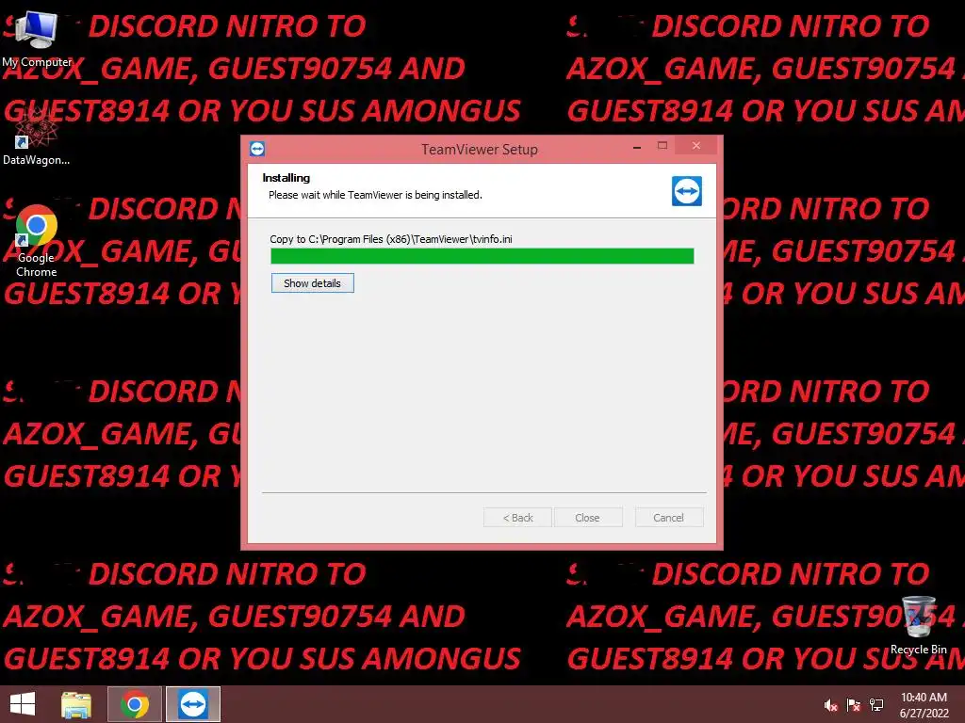This screenshot has height=723, width=965.
Task: Click the 'Copy to C:\Program Files (x86)\TeamViewer\tvinfo.ini' text
Action: pyautogui.click(x=391, y=239)
